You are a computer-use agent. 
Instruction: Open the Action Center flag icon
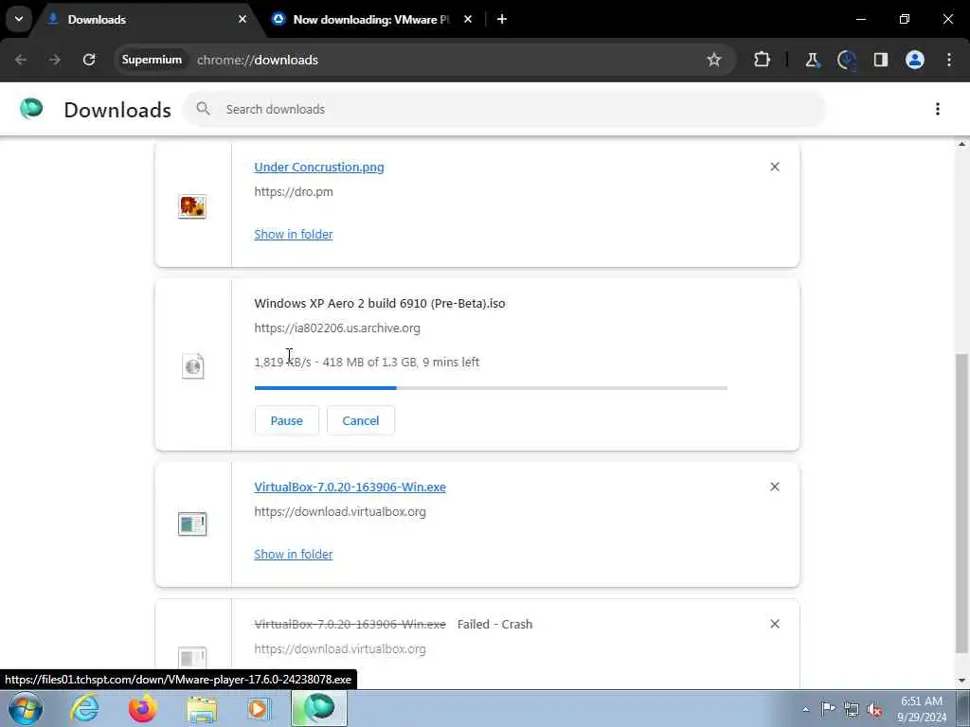tap(828, 709)
